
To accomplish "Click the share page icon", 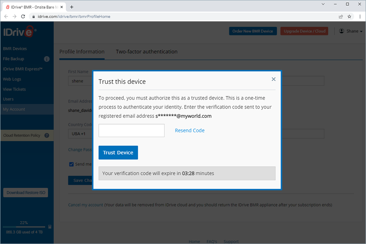I will [x=341, y=17].
